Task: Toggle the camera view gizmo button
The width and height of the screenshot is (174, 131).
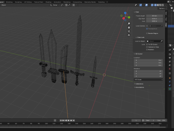Action: coord(129,31)
